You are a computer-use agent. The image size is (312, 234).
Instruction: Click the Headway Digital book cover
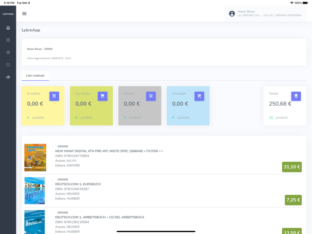click(35, 157)
